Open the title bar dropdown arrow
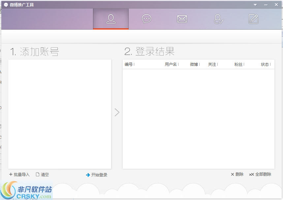The image size is (283, 200). pyautogui.click(x=255, y=5)
